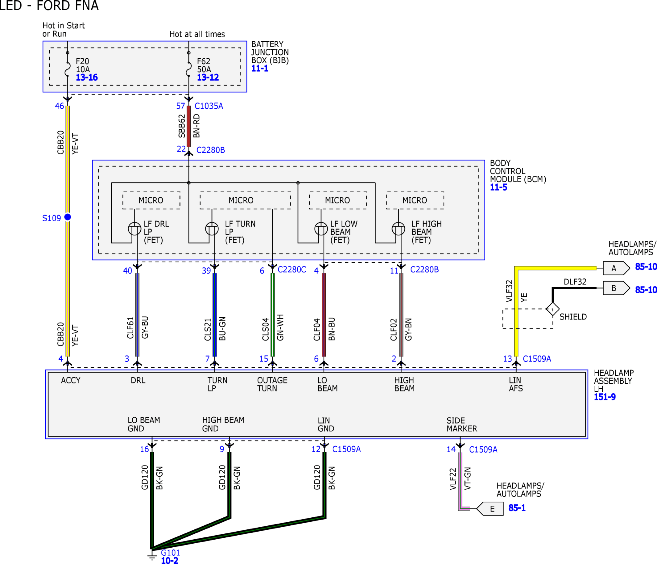Click the C1035A connector label
Screen dimensions: 657x564
pos(209,106)
